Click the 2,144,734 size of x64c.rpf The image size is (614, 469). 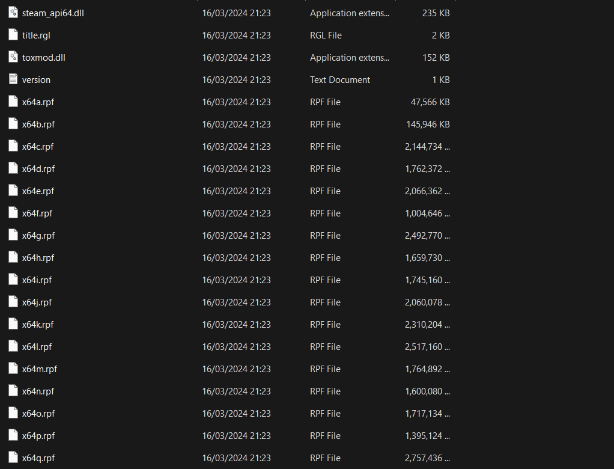[427, 147]
